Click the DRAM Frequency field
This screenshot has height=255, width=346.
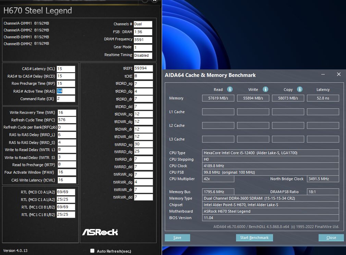[143, 40]
